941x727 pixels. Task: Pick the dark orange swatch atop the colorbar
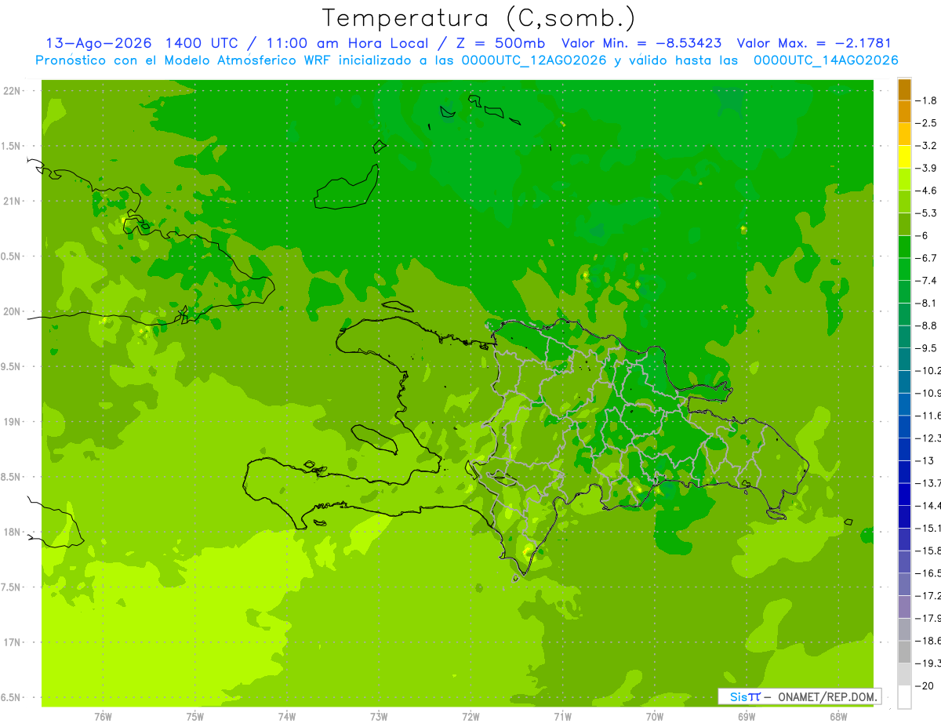[904, 89]
